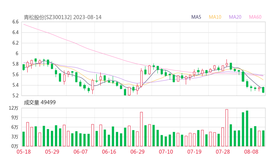Click the 5.4 price axis label
Screen dimensions: 269x160
[15, 85]
